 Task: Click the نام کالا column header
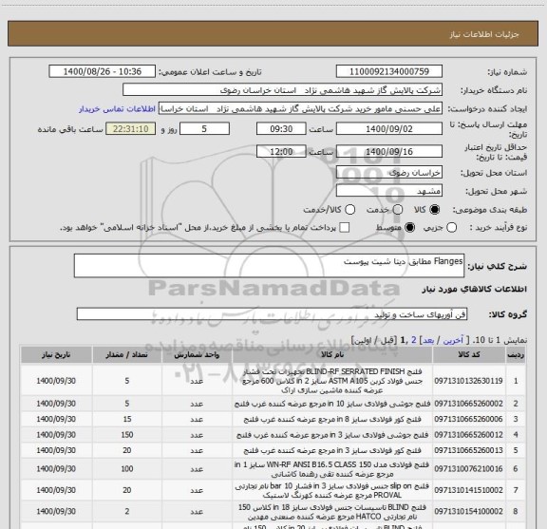[x=332, y=355]
